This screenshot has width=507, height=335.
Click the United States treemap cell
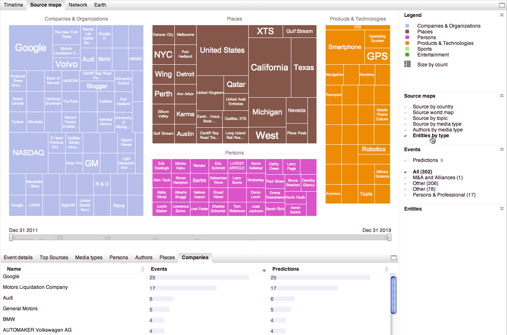point(222,50)
